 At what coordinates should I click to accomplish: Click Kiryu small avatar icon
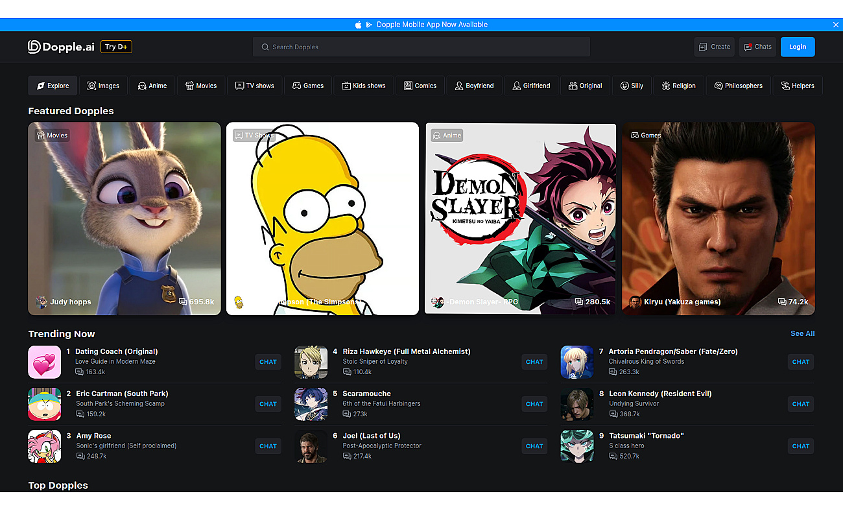click(x=635, y=302)
